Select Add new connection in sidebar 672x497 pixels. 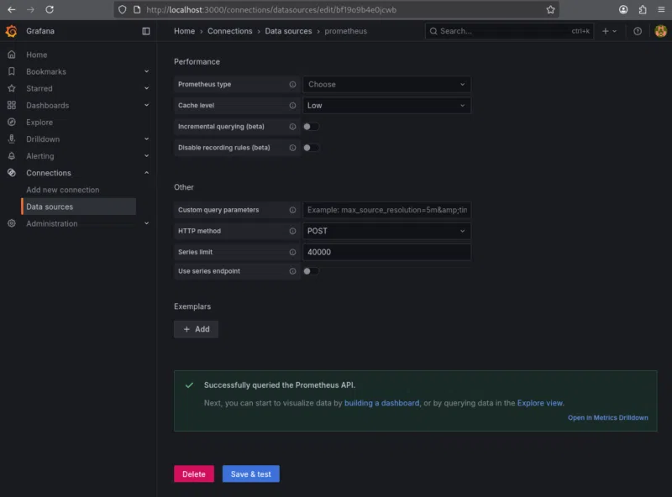[x=62, y=190]
